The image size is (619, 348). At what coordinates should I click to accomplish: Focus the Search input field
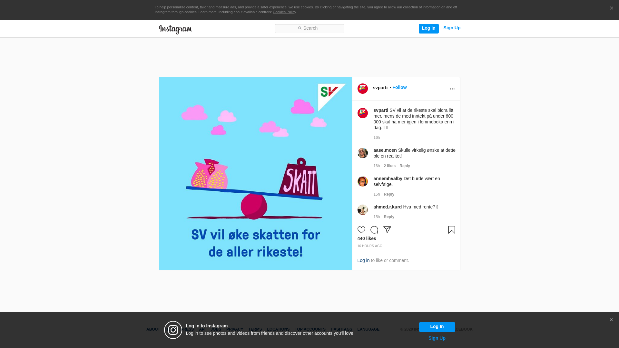(309, 29)
